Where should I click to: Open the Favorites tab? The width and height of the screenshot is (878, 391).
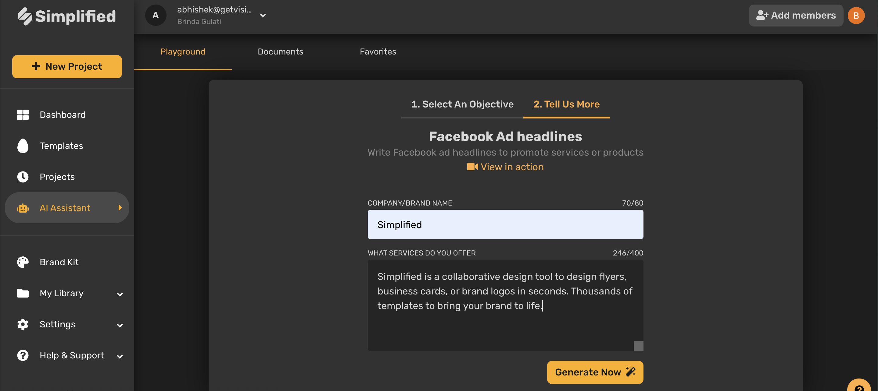[x=378, y=52]
